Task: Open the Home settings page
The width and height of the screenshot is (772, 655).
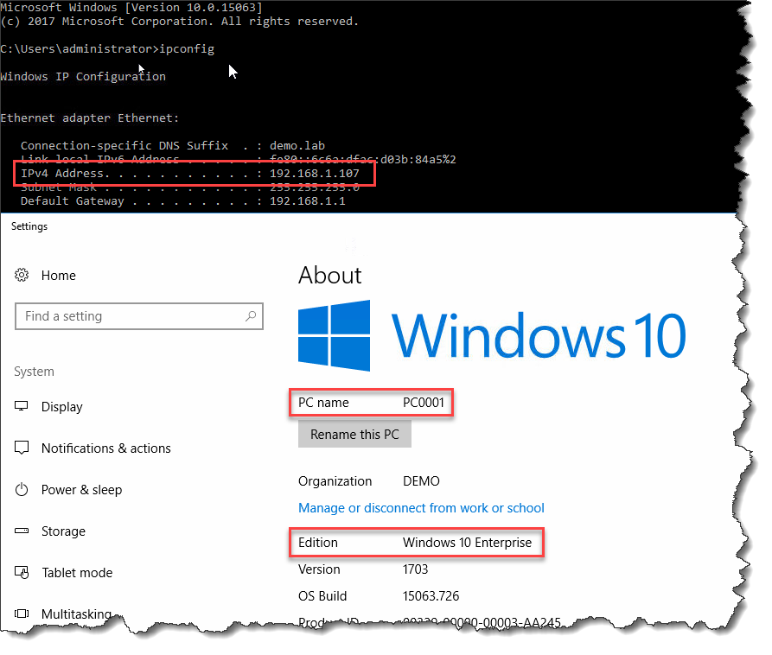Action: pyautogui.click(x=59, y=276)
